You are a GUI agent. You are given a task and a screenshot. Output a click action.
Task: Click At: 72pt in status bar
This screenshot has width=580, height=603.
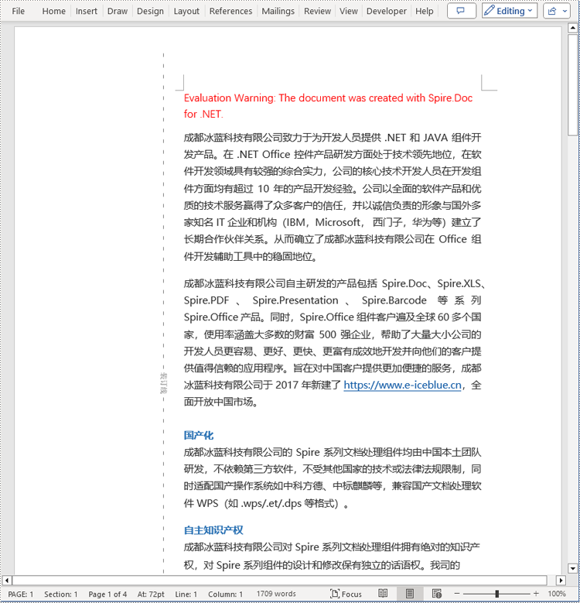click(151, 594)
